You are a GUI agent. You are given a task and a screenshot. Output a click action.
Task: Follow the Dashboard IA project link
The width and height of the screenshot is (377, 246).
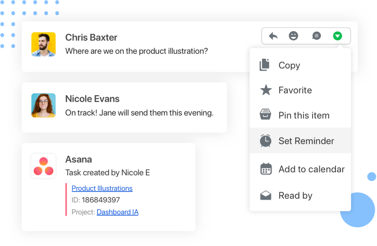pyautogui.click(x=117, y=212)
